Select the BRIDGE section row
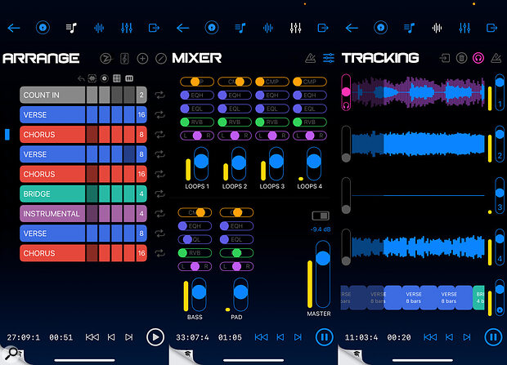This screenshot has height=365, width=507. click(x=83, y=194)
